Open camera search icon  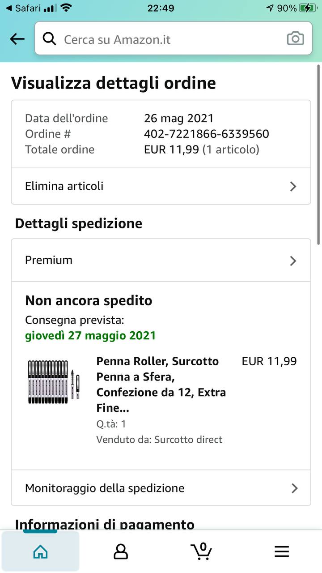(x=295, y=39)
